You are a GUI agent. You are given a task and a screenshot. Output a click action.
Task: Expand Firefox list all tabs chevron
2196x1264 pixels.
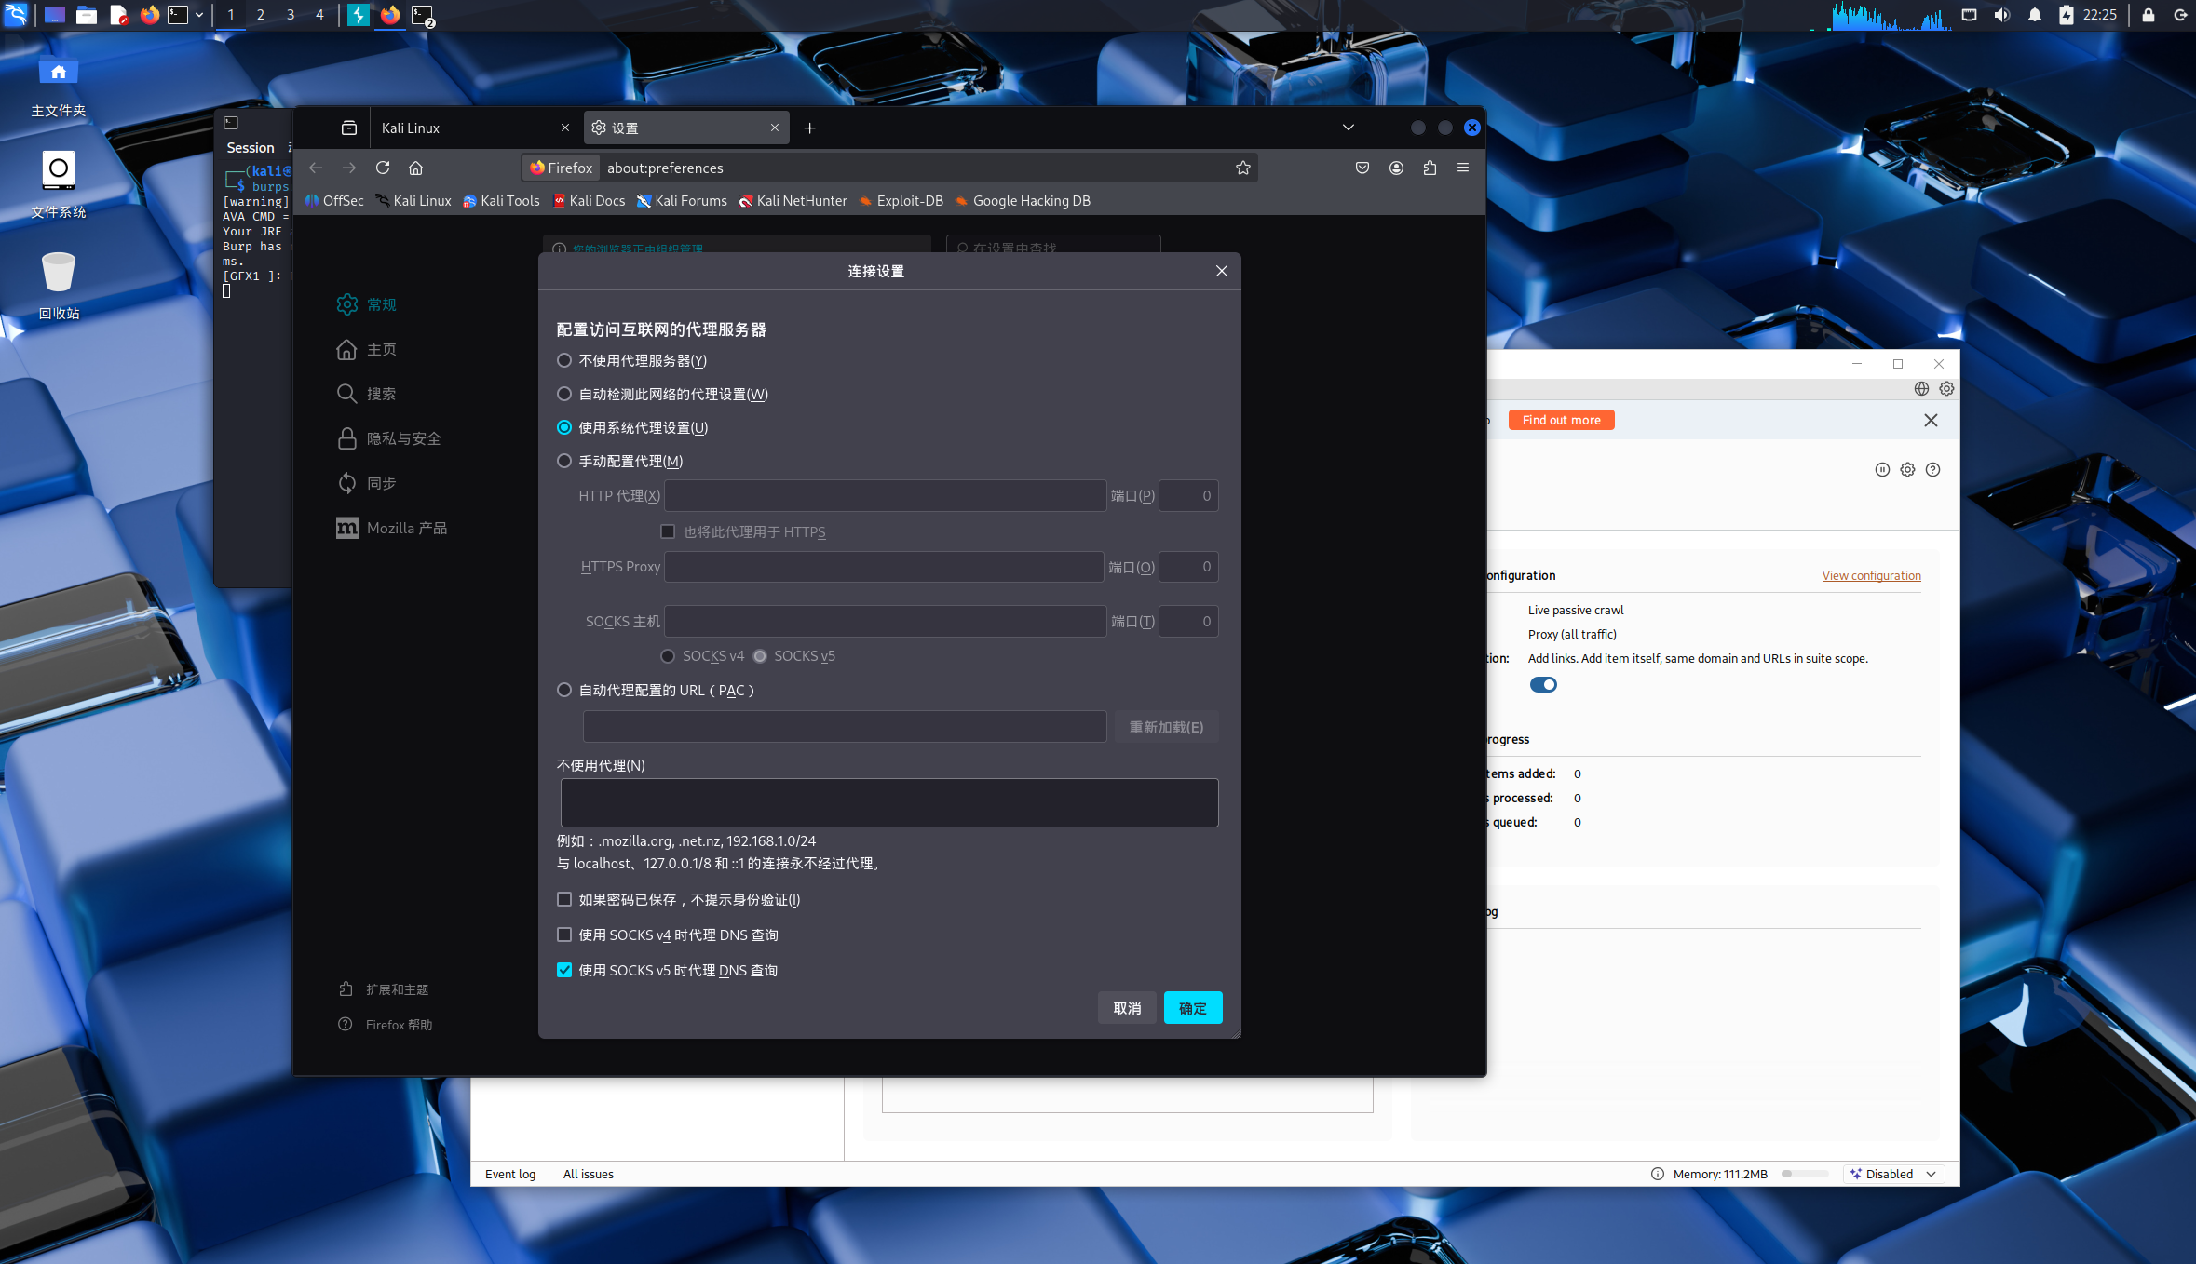1348,128
